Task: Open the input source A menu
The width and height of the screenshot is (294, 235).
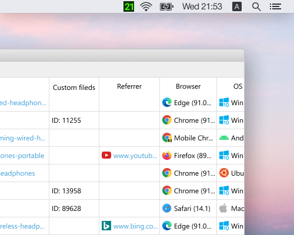Action: [x=237, y=6]
